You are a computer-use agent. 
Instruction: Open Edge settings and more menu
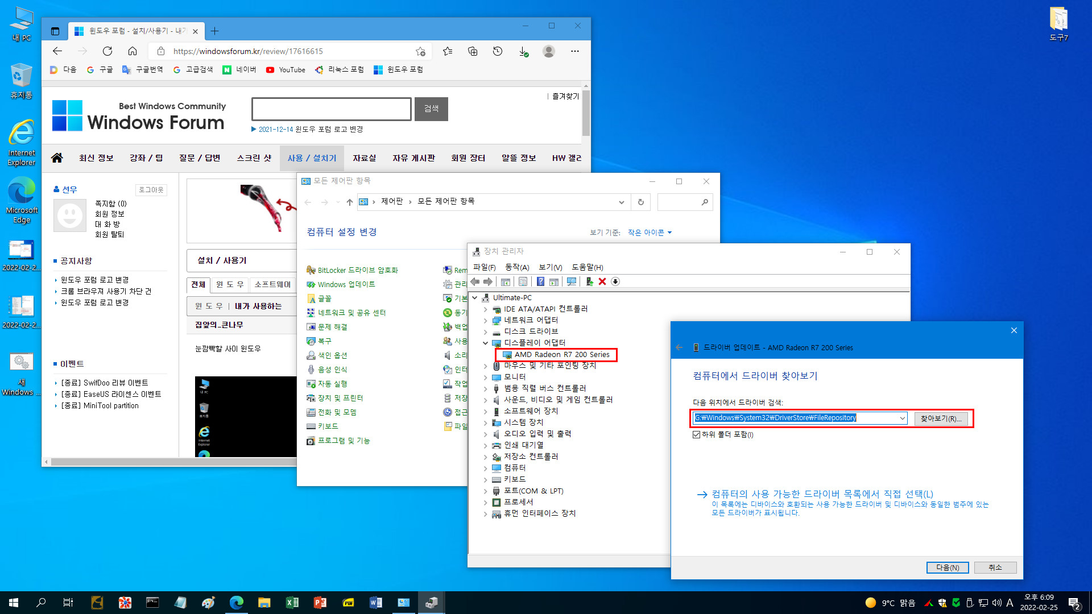(x=575, y=51)
